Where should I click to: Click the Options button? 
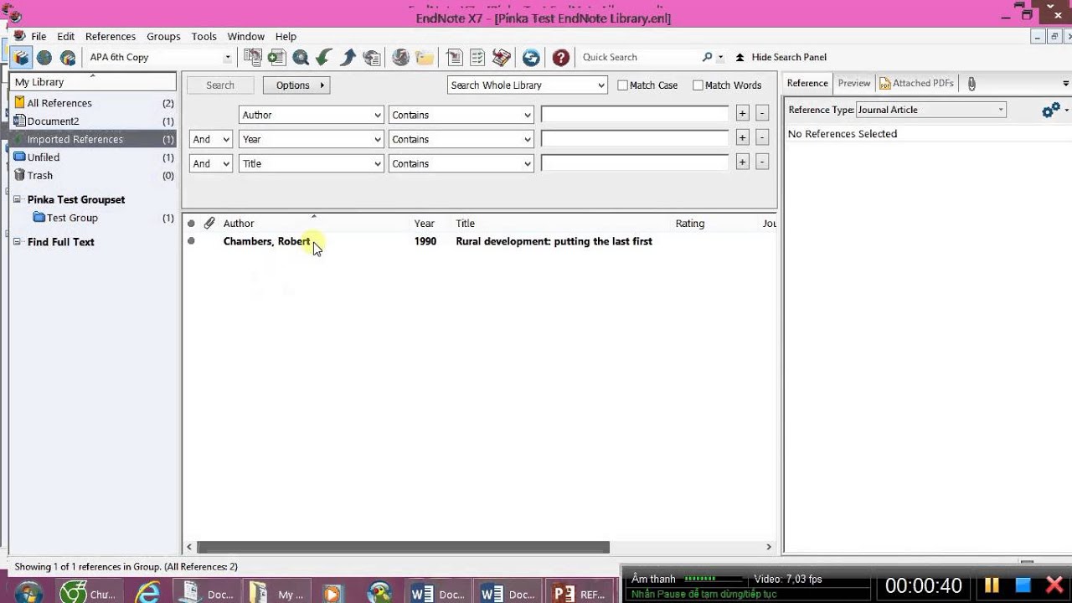point(296,85)
